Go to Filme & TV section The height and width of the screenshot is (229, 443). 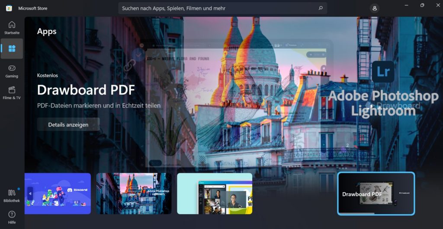point(12,93)
